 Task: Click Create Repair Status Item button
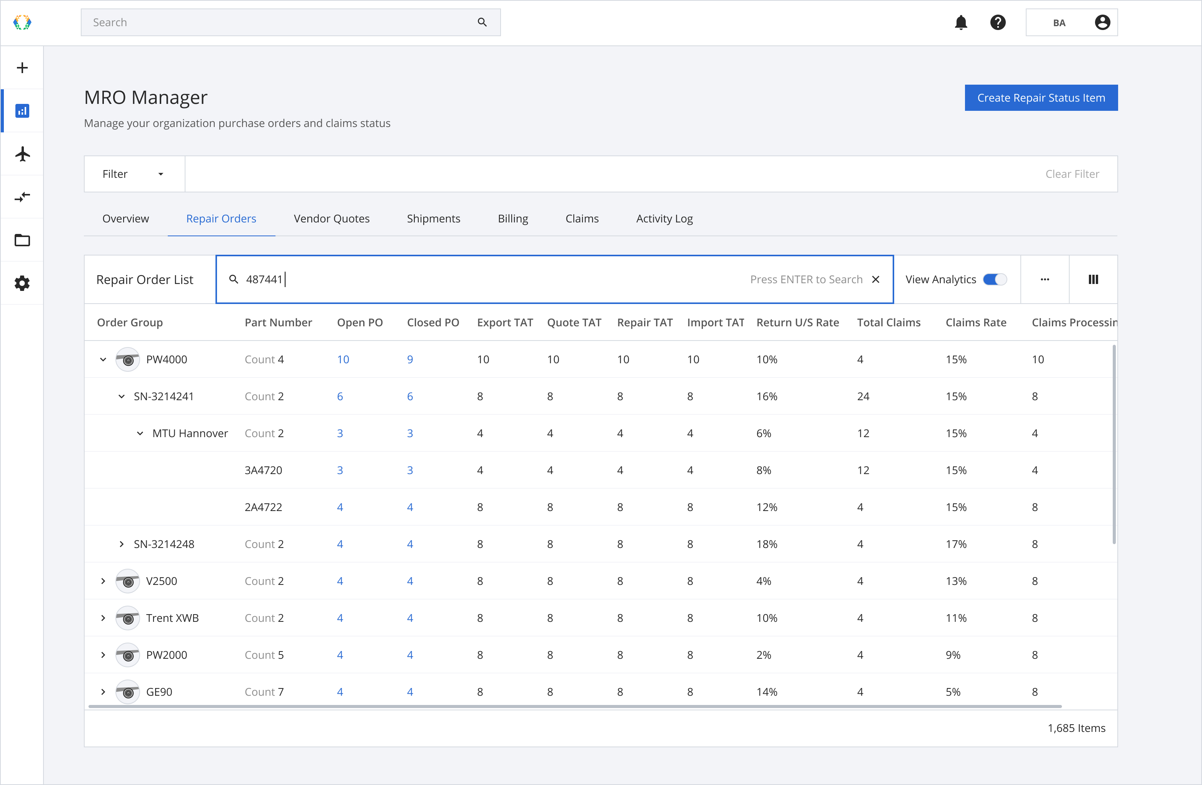[1041, 97]
